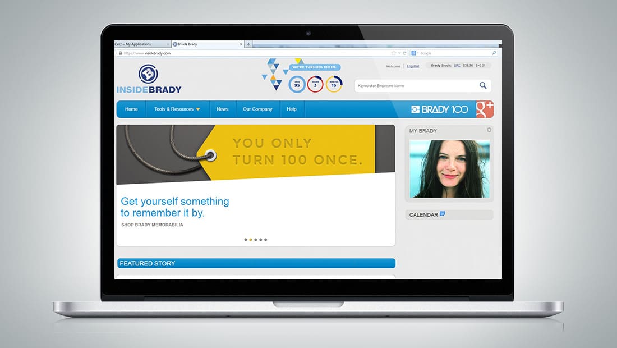Screen dimensions: 617x348
Task: Switch to the Corp - My Applications tab
Action: [x=136, y=44]
